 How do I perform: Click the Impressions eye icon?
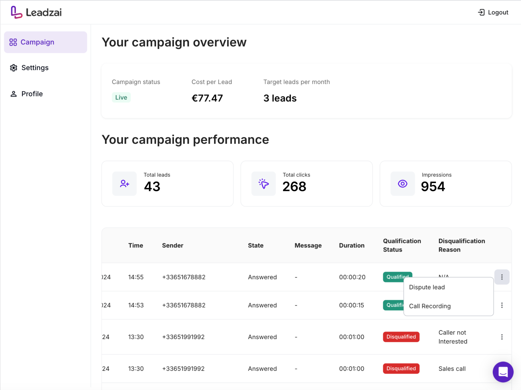403,184
